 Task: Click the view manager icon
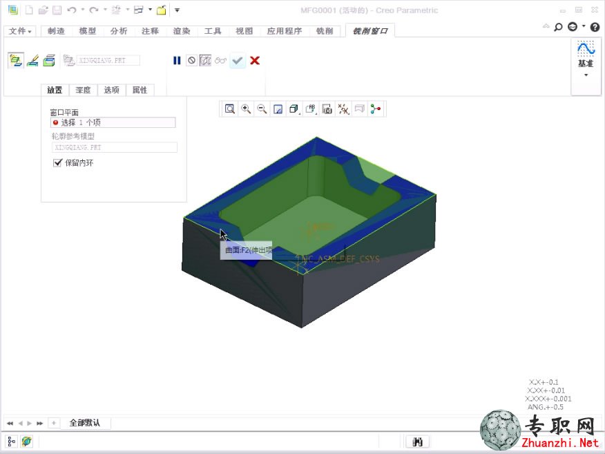pyautogui.click(x=327, y=109)
